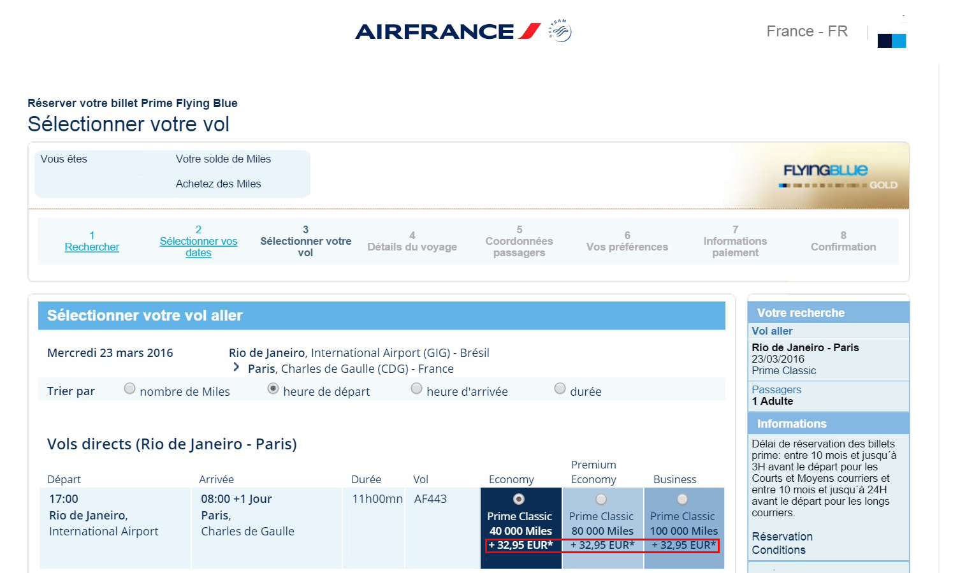
Task: Go back to step 1 Rechercher
Action: pyautogui.click(x=92, y=247)
